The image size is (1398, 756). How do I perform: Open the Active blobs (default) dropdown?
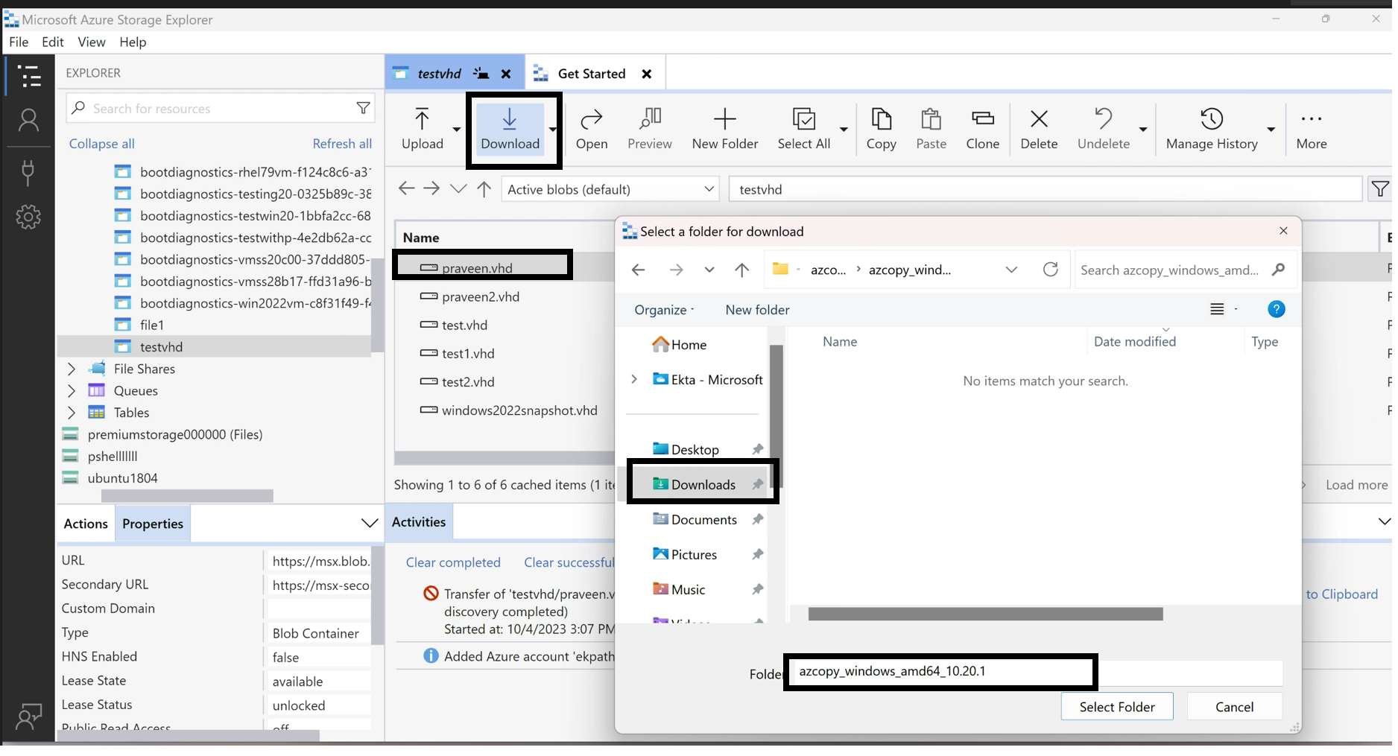click(610, 189)
